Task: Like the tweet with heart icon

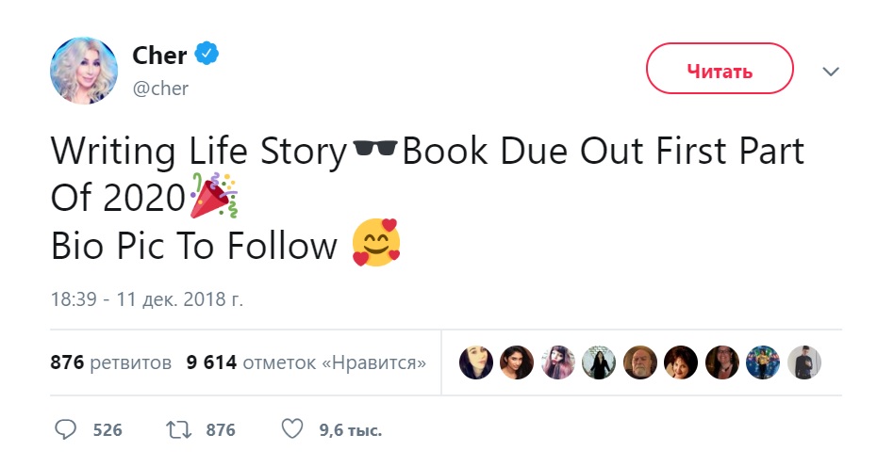Action: coord(293,430)
